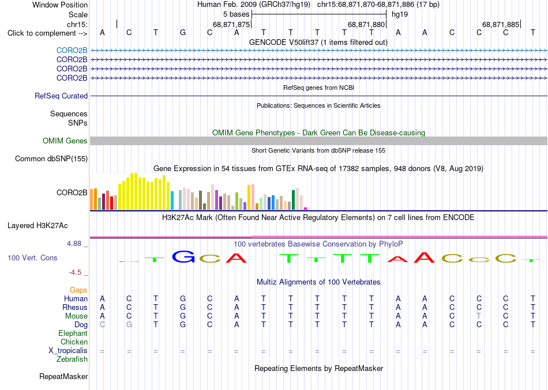Click 'Publications: Sequences in Scientific Articles' title

point(318,105)
